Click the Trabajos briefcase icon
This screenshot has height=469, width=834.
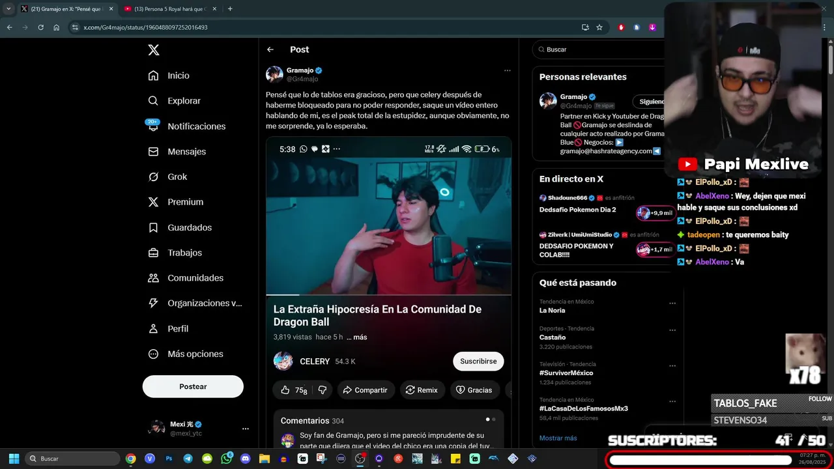tap(153, 253)
